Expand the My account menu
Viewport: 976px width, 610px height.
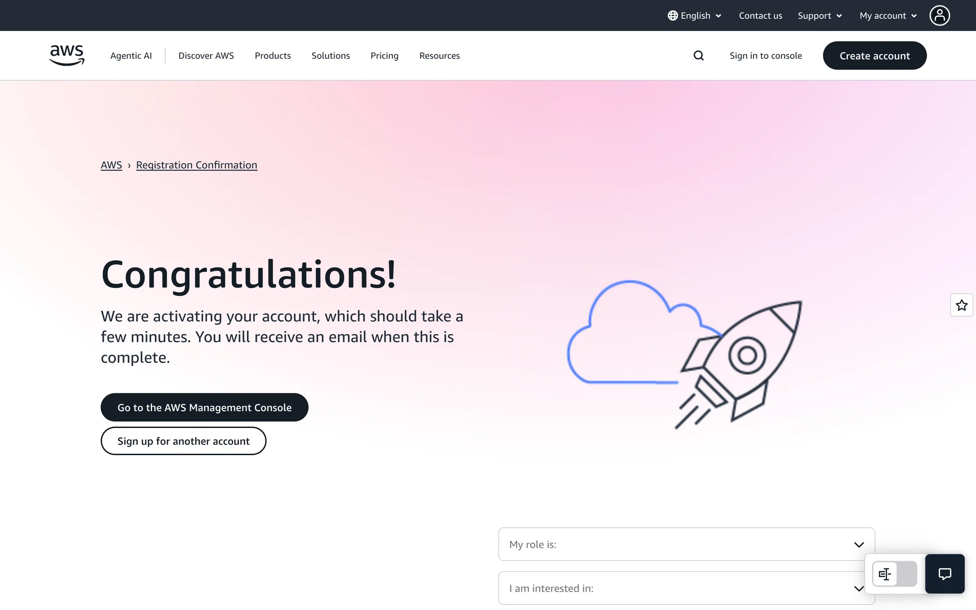click(888, 16)
